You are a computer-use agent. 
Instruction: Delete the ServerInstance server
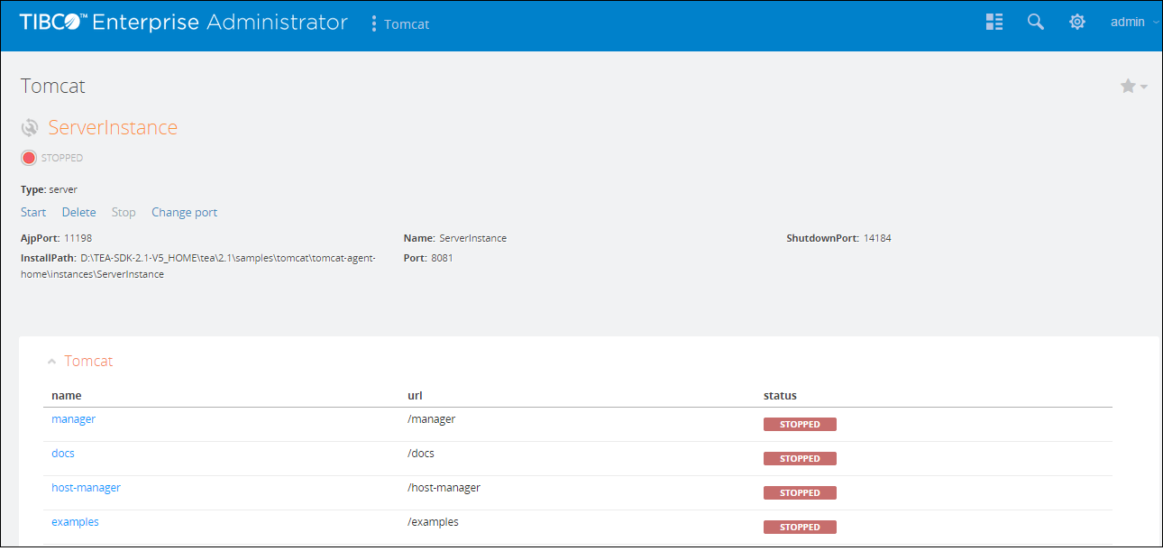tap(78, 213)
